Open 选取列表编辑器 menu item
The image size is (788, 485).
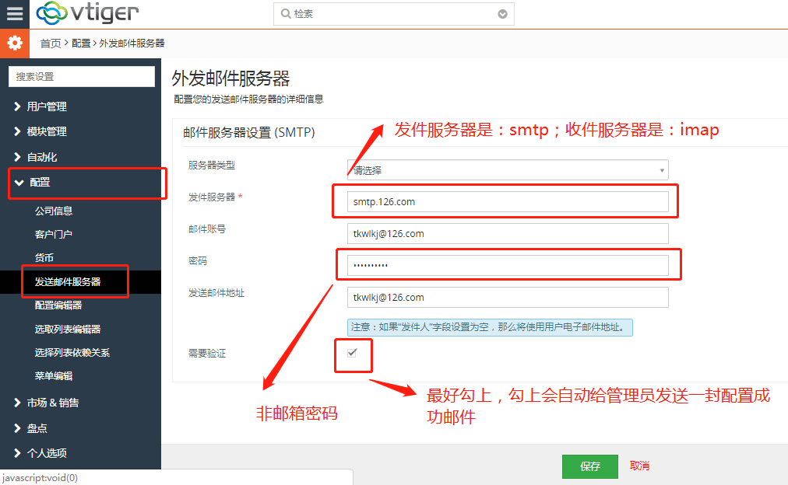[68, 329]
